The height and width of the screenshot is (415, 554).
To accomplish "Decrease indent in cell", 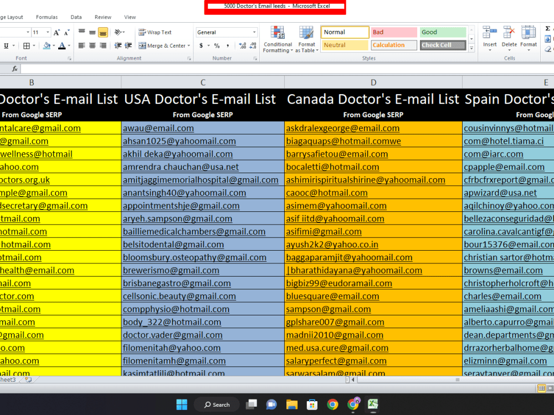I will tap(118, 45).
